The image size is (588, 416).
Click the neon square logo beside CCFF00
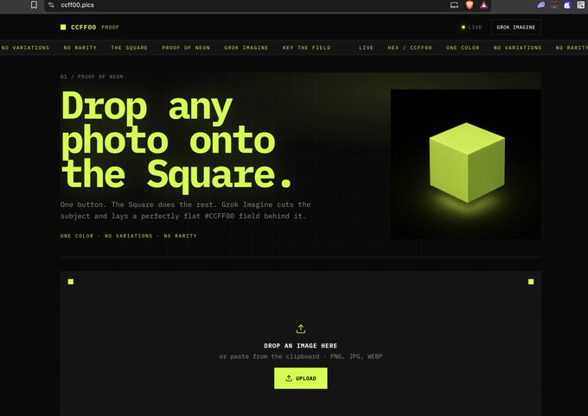click(63, 27)
